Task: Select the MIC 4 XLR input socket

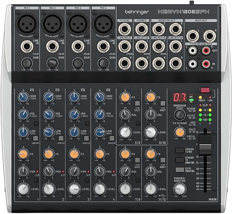Action: pyautogui.click(x=104, y=24)
